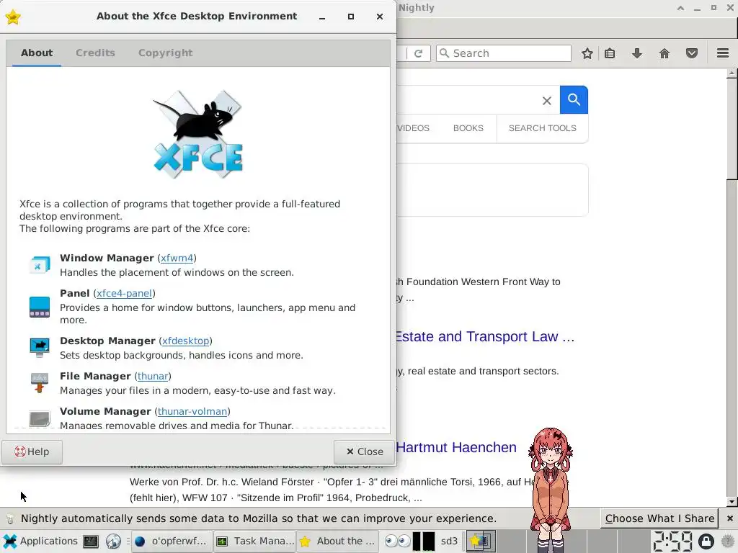Viewport: 738px width, 553px height.
Task: Go to the Home page in Nightly
Action: (664, 53)
